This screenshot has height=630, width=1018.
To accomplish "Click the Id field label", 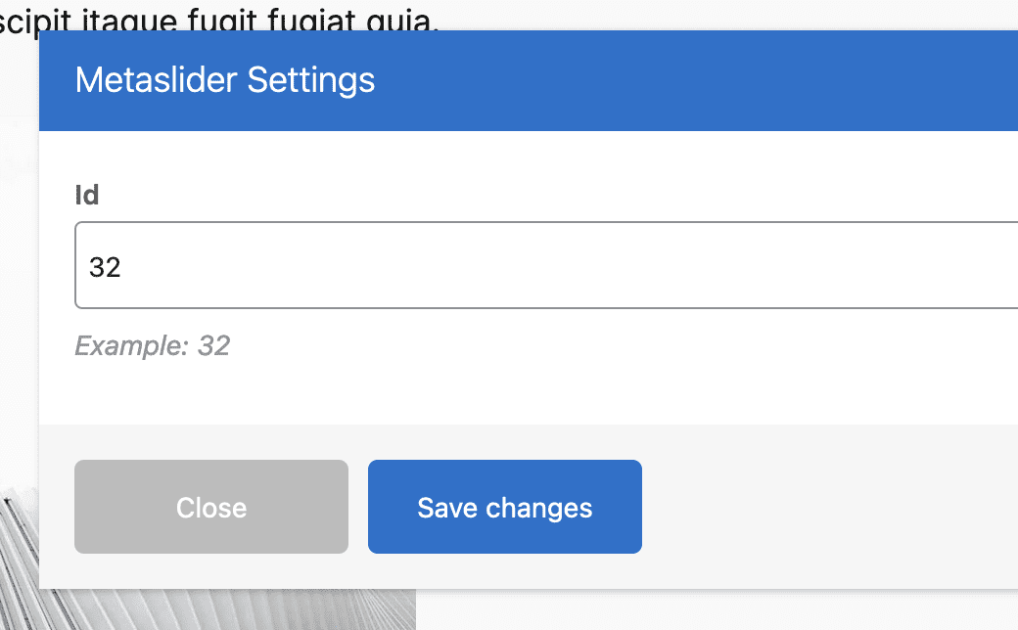I will click(x=87, y=196).
